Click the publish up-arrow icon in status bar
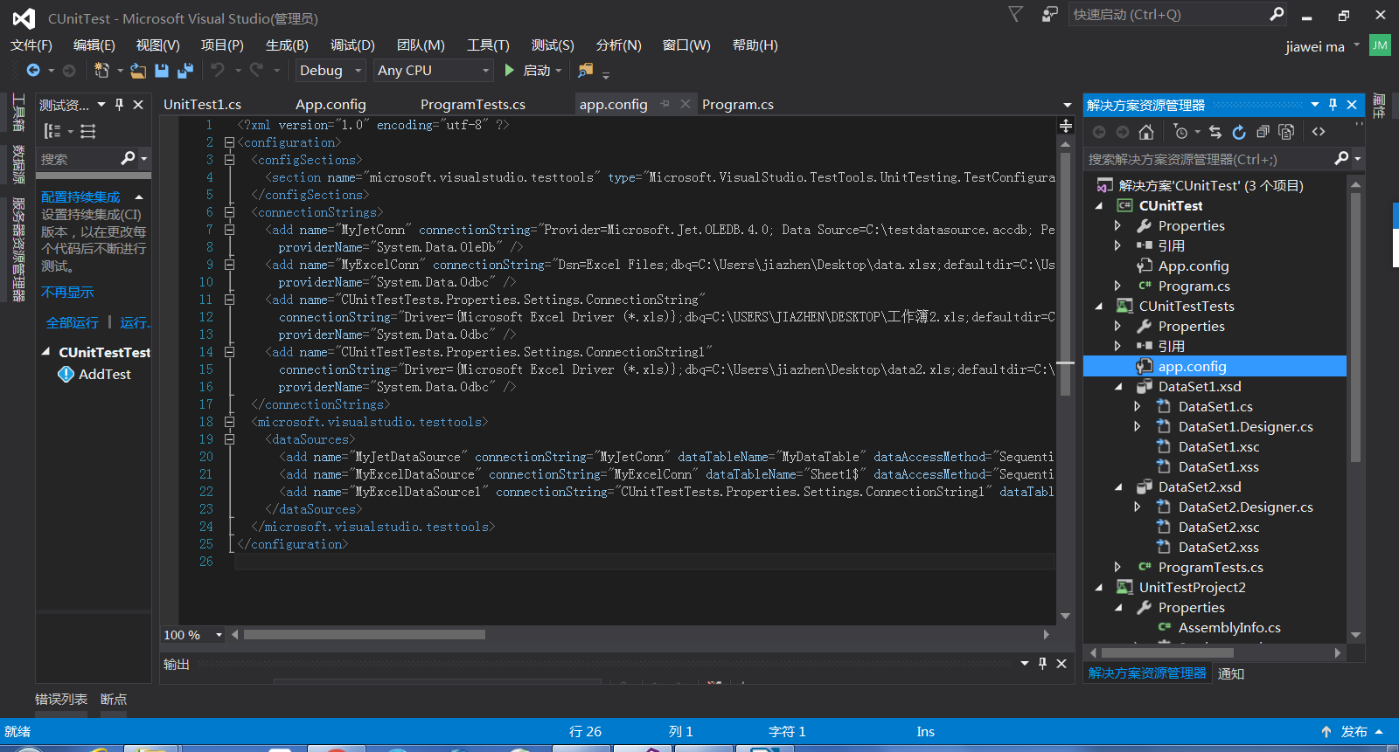 pos(1326,732)
